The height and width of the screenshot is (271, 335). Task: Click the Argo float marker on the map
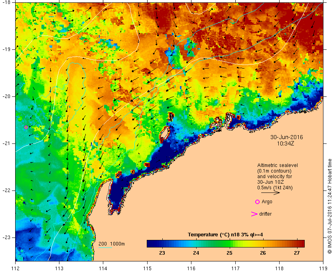(x=26, y=127)
